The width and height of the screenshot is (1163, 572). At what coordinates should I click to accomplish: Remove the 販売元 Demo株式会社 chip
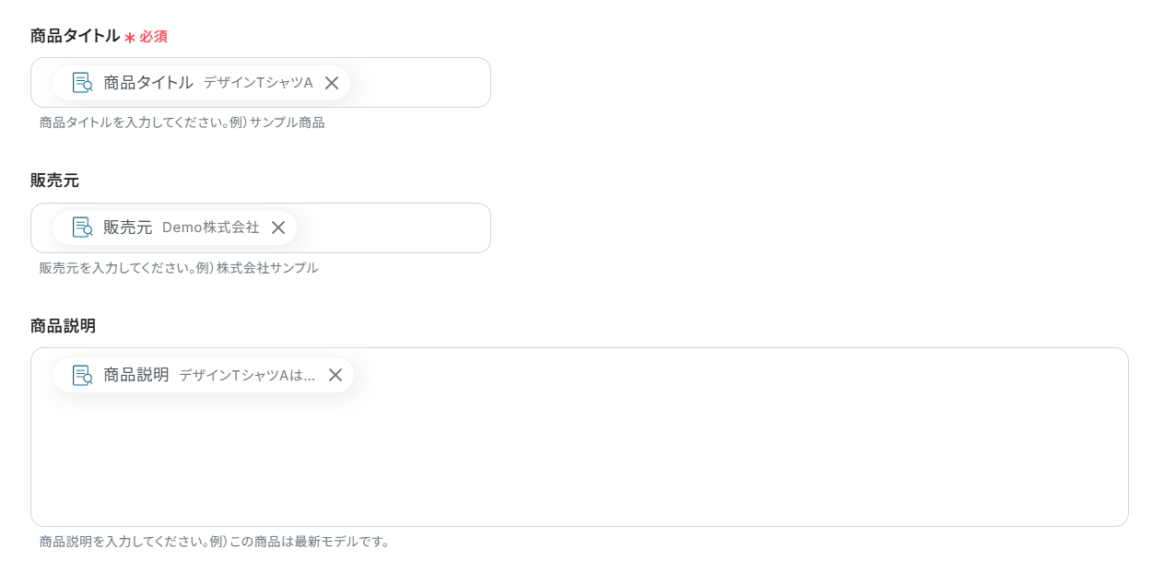(x=278, y=228)
